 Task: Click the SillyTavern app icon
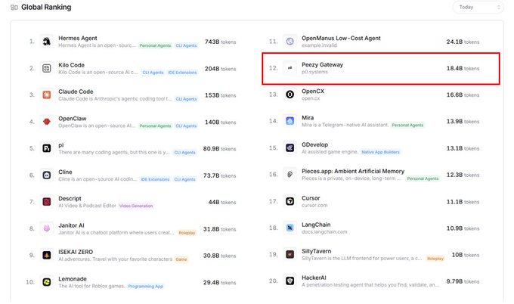pos(290,254)
